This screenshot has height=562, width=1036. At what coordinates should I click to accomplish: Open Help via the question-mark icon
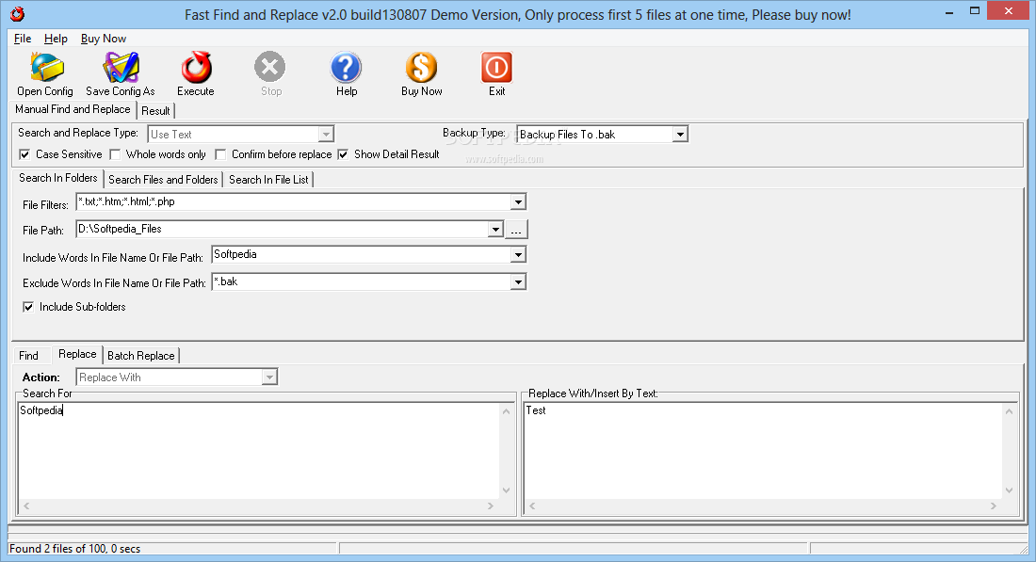[347, 68]
